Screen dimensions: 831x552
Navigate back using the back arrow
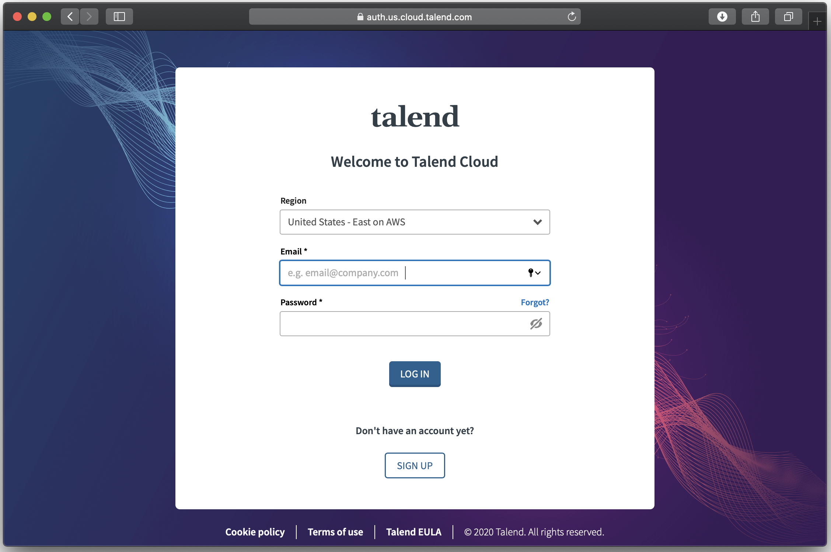click(70, 16)
